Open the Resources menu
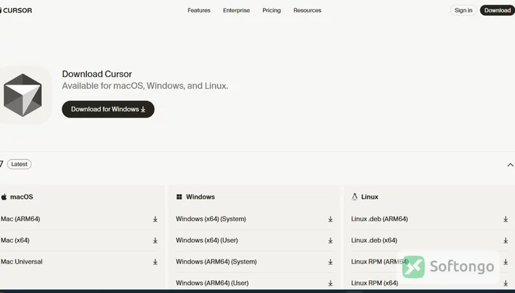The image size is (515, 293). coord(307,10)
